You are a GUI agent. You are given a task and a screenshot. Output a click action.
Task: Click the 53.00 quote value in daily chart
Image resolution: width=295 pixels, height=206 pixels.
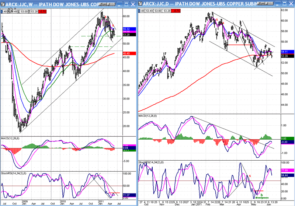click(158, 11)
